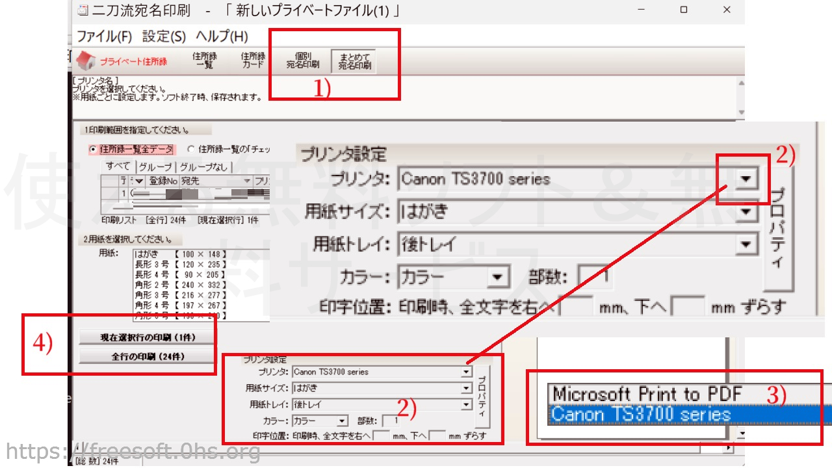This screenshot has width=832, height=468.
Task: Select the 住所録一覧全データ radio button
Action: 93,149
